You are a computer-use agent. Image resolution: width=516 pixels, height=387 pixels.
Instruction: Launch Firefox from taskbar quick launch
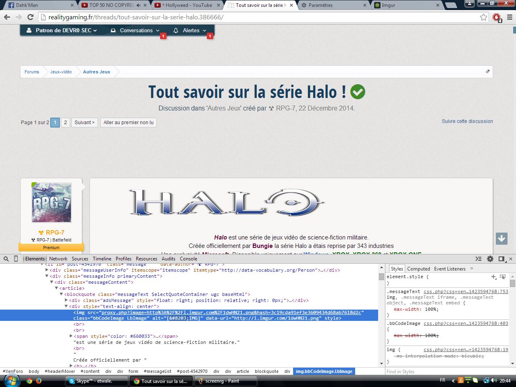tap(39, 381)
